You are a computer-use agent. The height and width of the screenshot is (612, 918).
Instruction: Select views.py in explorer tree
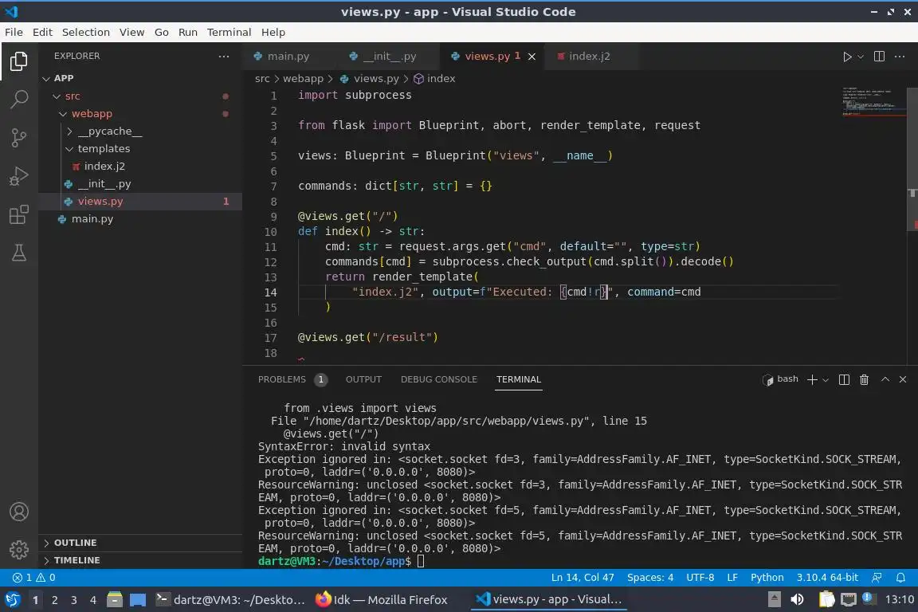[x=140, y=202]
